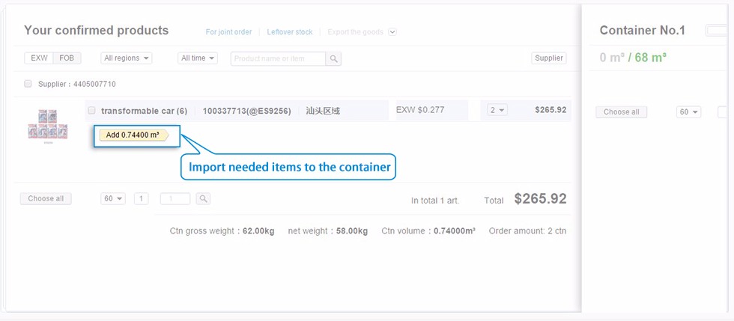Open the For joint order tab

coord(229,32)
